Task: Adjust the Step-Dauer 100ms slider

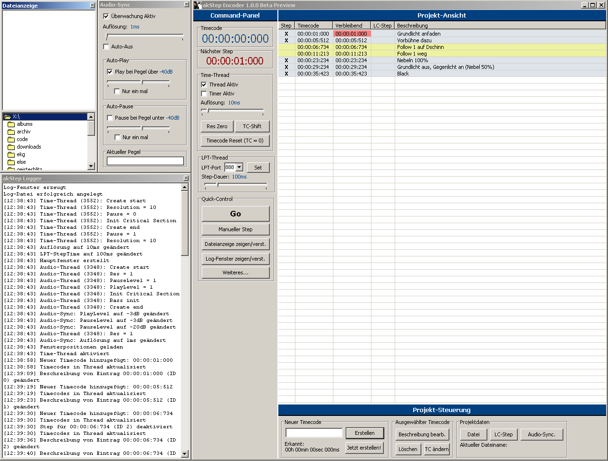Action: click(x=236, y=185)
